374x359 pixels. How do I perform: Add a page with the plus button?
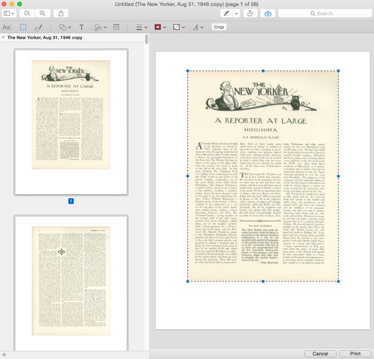click(x=4, y=355)
